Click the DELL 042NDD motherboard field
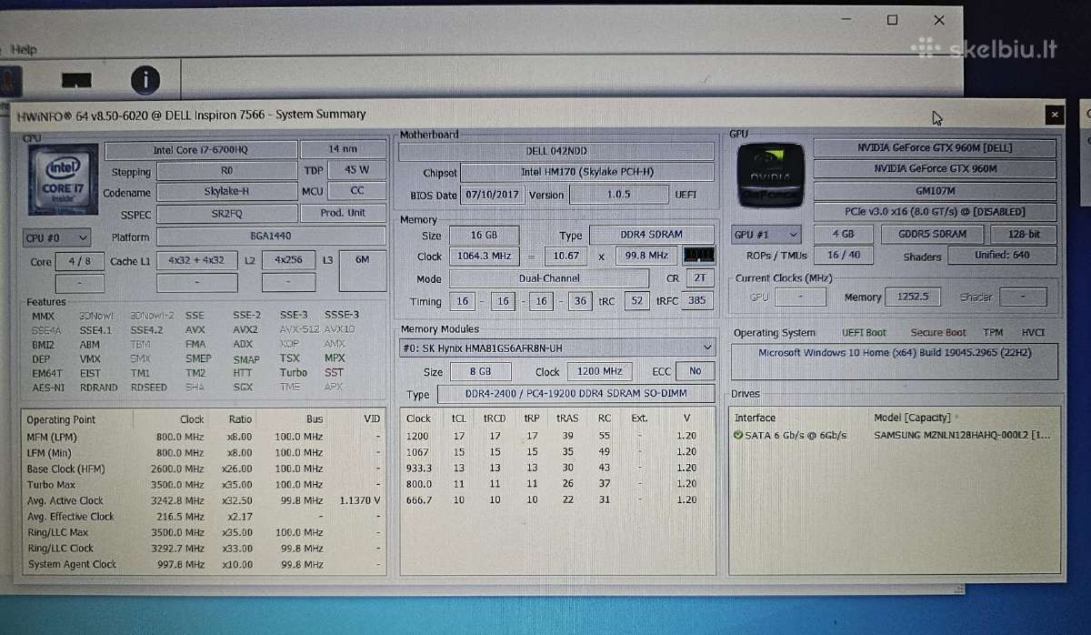1091x635 pixels. click(556, 151)
